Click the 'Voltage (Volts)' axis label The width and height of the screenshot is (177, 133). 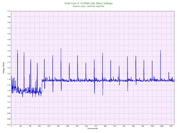click(x=4, y=68)
